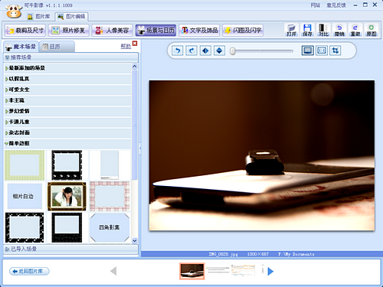The image size is (383, 287).
Task: Restore original via 原图 icon
Action: coord(372,30)
